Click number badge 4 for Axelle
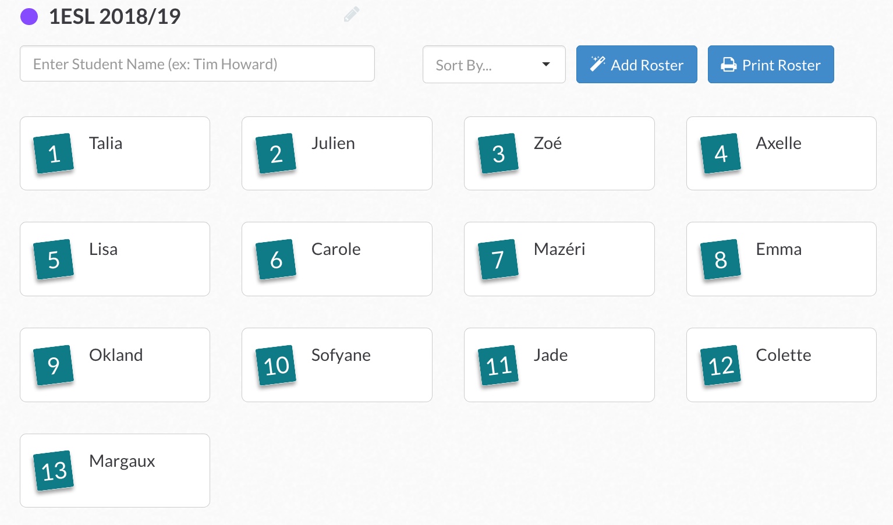 721,154
